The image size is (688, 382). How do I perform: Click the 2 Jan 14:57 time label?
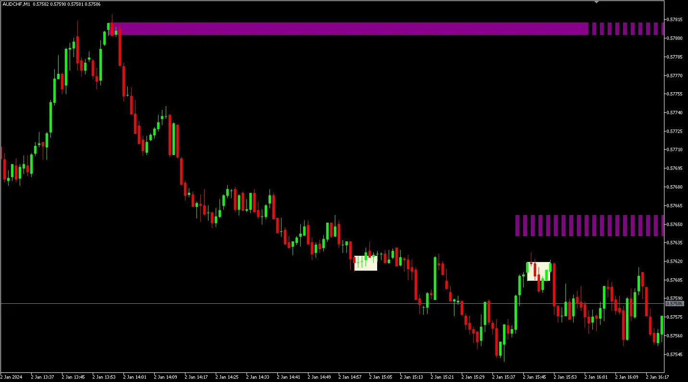pyautogui.click(x=350, y=377)
